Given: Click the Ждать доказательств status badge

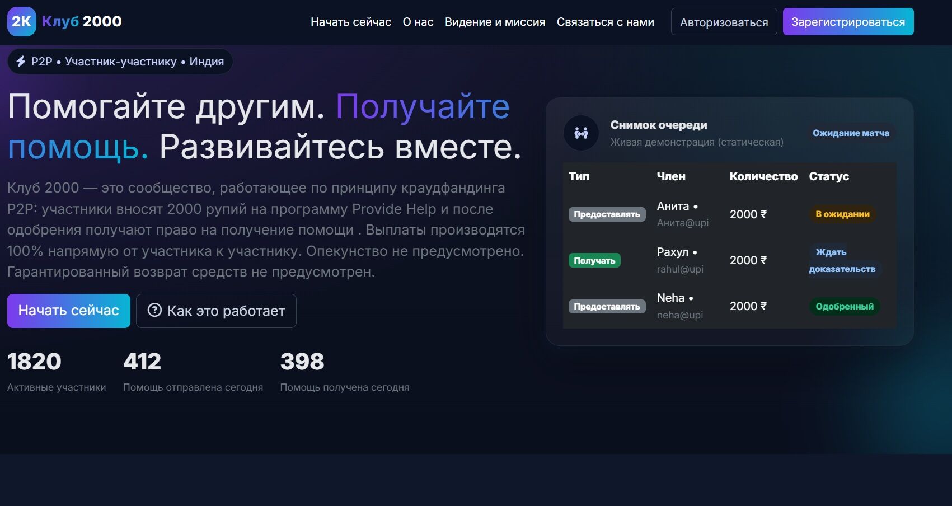Looking at the screenshot, I should pos(842,261).
